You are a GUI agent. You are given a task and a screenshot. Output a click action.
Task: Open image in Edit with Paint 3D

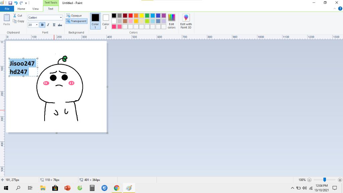[x=186, y=21]
